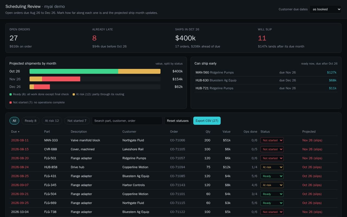Select the All filter pill
Screen dimensions: 347x217
14,121
